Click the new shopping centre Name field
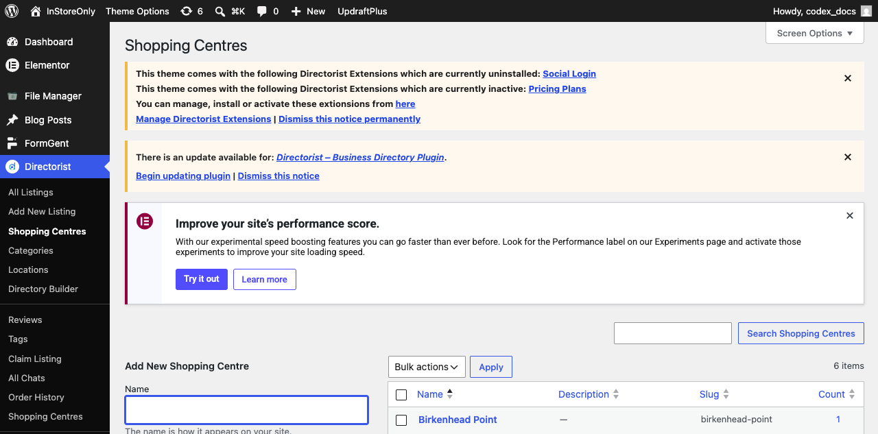The width and height of the screenshot is (878, 434). pos(247,410)
